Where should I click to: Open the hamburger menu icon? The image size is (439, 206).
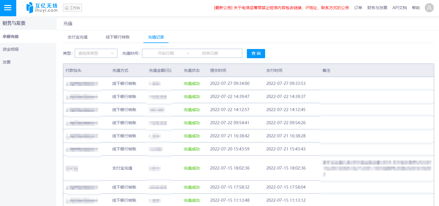(8, 8)
